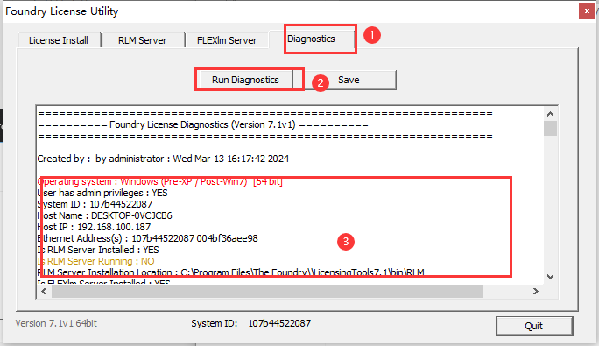Click the horizontal scrollbar right arrow
Image resolution: width=599 pixels, height=346 pixels.
(536, 292)
